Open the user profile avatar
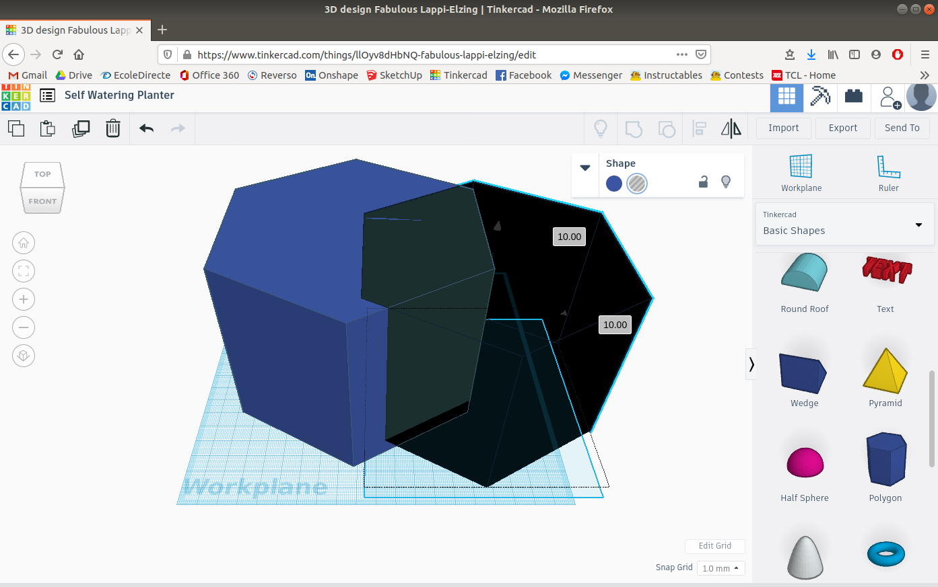 tap(921, 97)
